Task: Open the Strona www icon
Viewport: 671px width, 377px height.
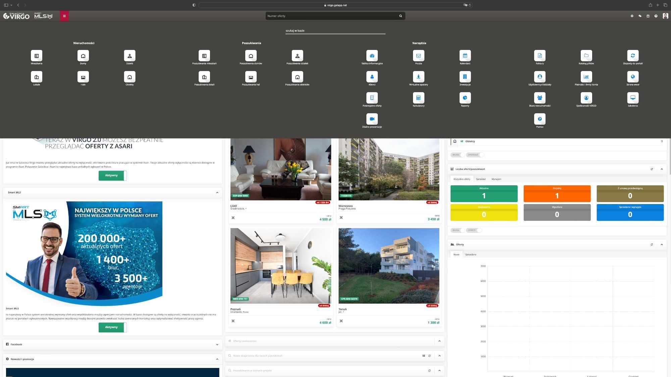Action: [633, 77]
